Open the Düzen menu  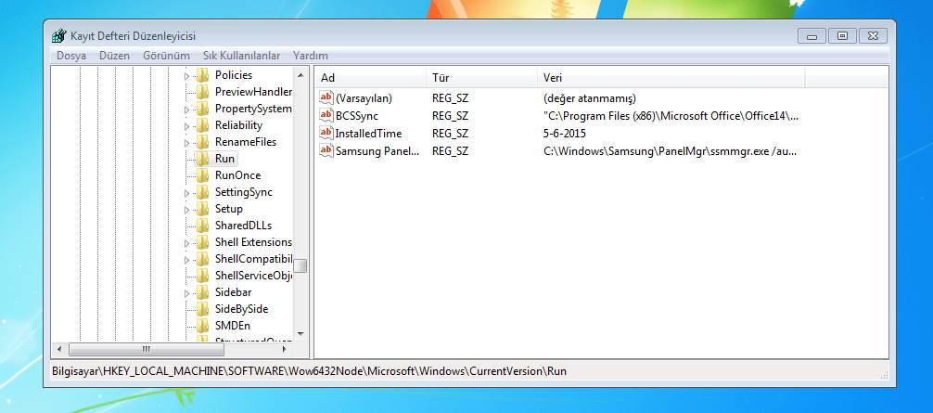tap(114, 56)
